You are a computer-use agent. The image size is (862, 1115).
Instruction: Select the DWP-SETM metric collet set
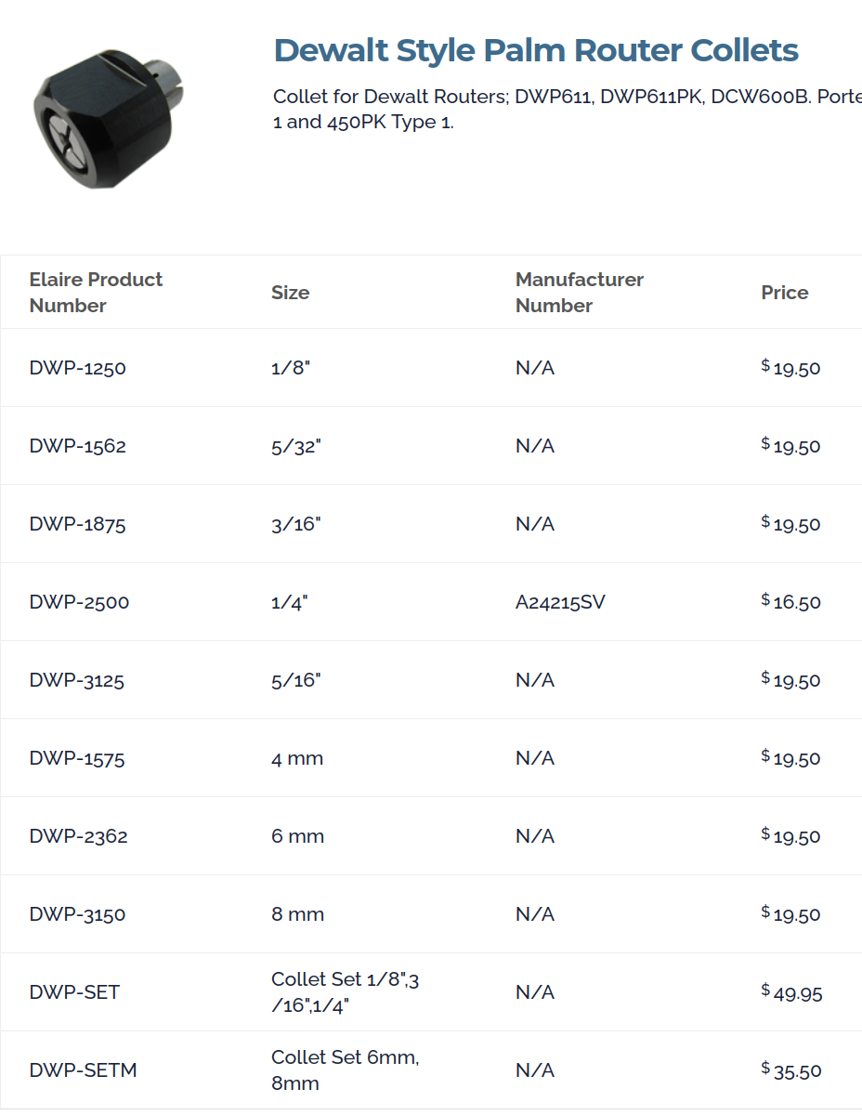431,1070
